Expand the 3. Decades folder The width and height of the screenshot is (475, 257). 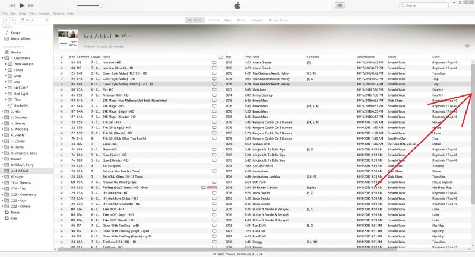3,117
